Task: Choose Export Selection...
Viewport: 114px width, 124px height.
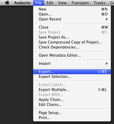Action: [72, 77]
